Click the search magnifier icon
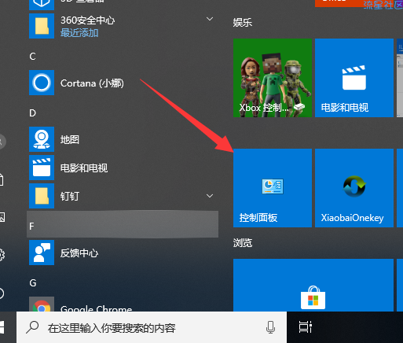Viewport: 403px width, 343px height. coord(32,327)
